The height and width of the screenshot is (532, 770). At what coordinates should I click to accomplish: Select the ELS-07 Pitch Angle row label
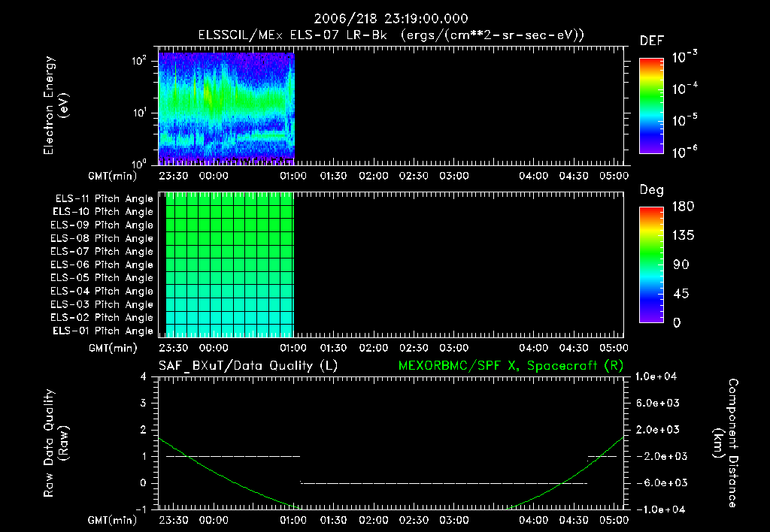click(x=102, y=251)
